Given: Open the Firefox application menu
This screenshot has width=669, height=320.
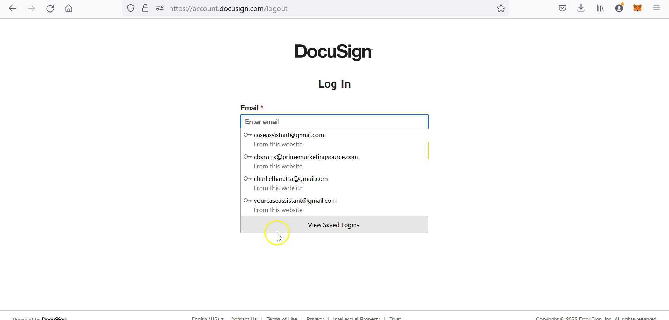Looking at the screenshot, I should tap(656, 8).
